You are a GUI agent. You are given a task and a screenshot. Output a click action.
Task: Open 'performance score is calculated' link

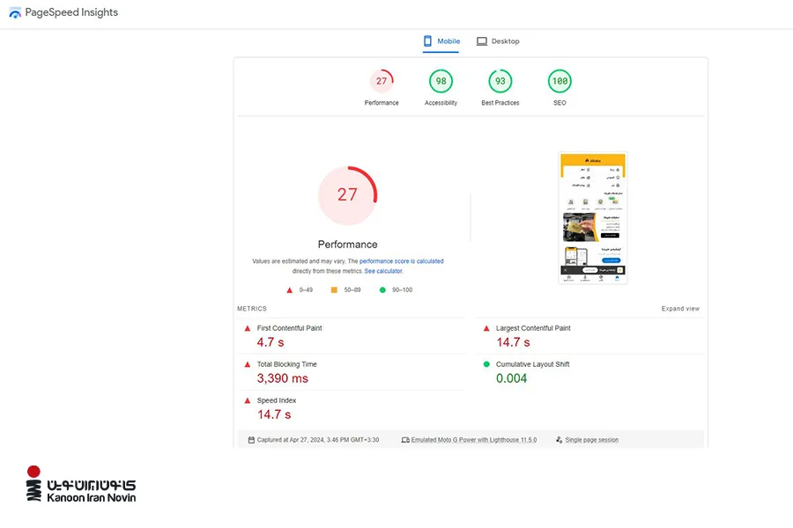[x=401, y=261]
